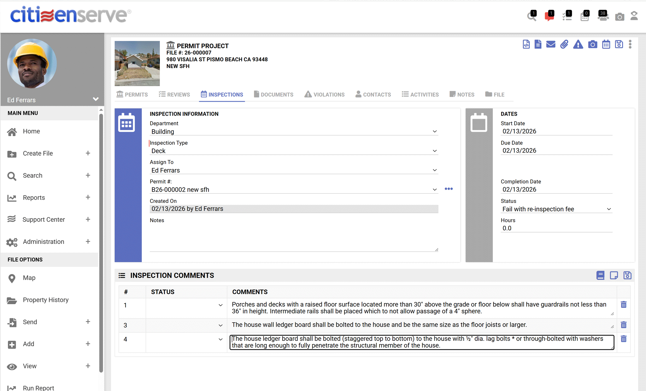646x391 pixels.
Task: Expand the Administration menu plus
Action: coord(88,241)
